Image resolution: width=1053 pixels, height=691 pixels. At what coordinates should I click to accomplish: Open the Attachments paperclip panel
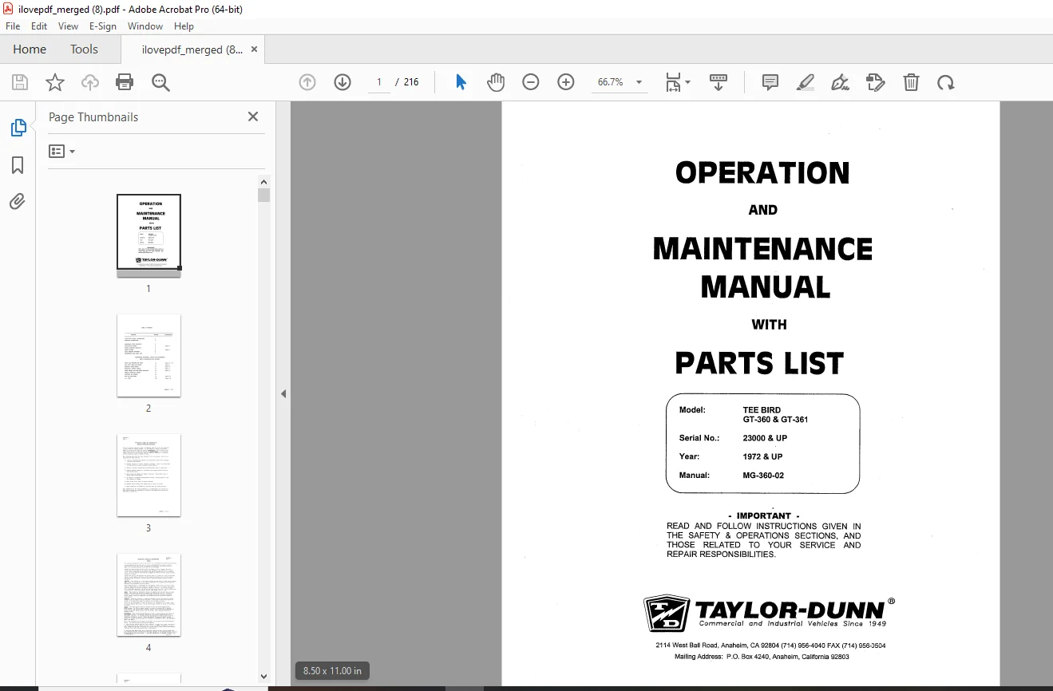point(18,201)
